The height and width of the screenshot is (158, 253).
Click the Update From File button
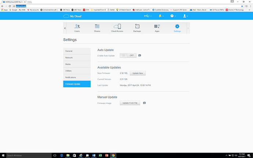(130, 103)
